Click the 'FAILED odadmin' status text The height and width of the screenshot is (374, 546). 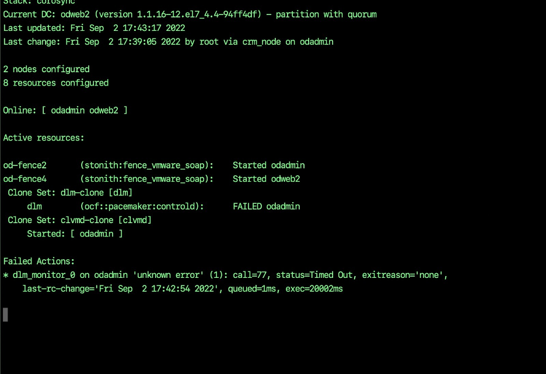[x=267, y=206]
